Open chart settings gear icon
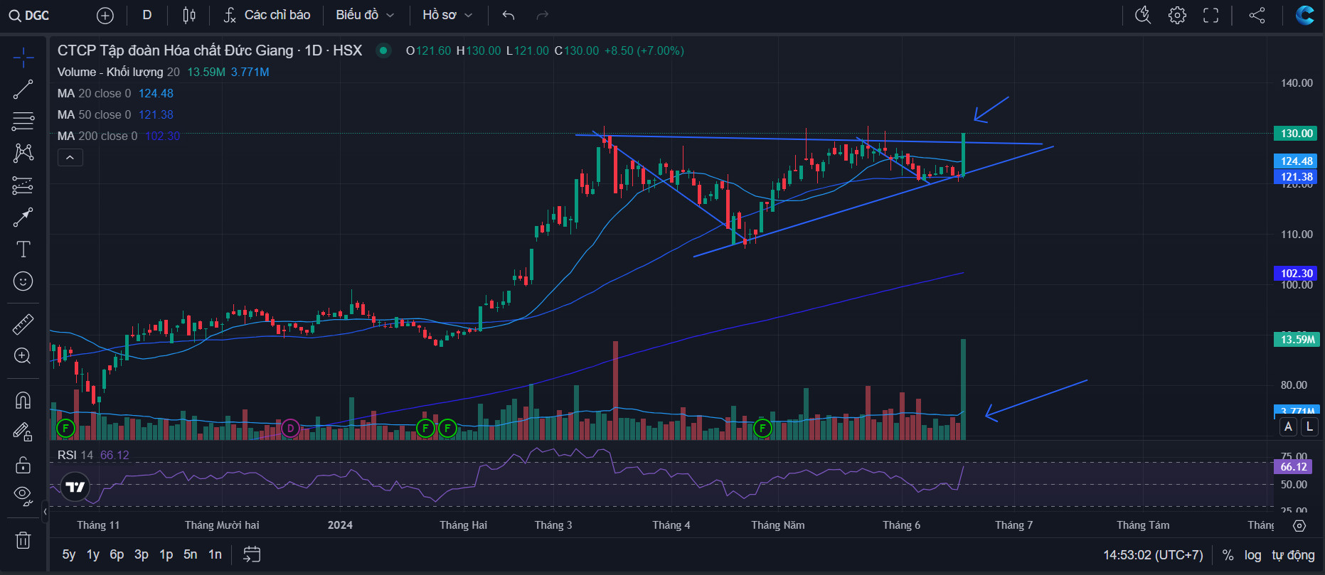Viewport: 1325px width, 575px height. [1177, 15]
